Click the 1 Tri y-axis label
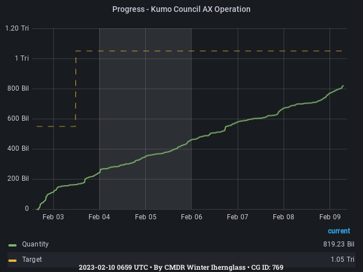The image size is (363, 272). click(22, 58)
